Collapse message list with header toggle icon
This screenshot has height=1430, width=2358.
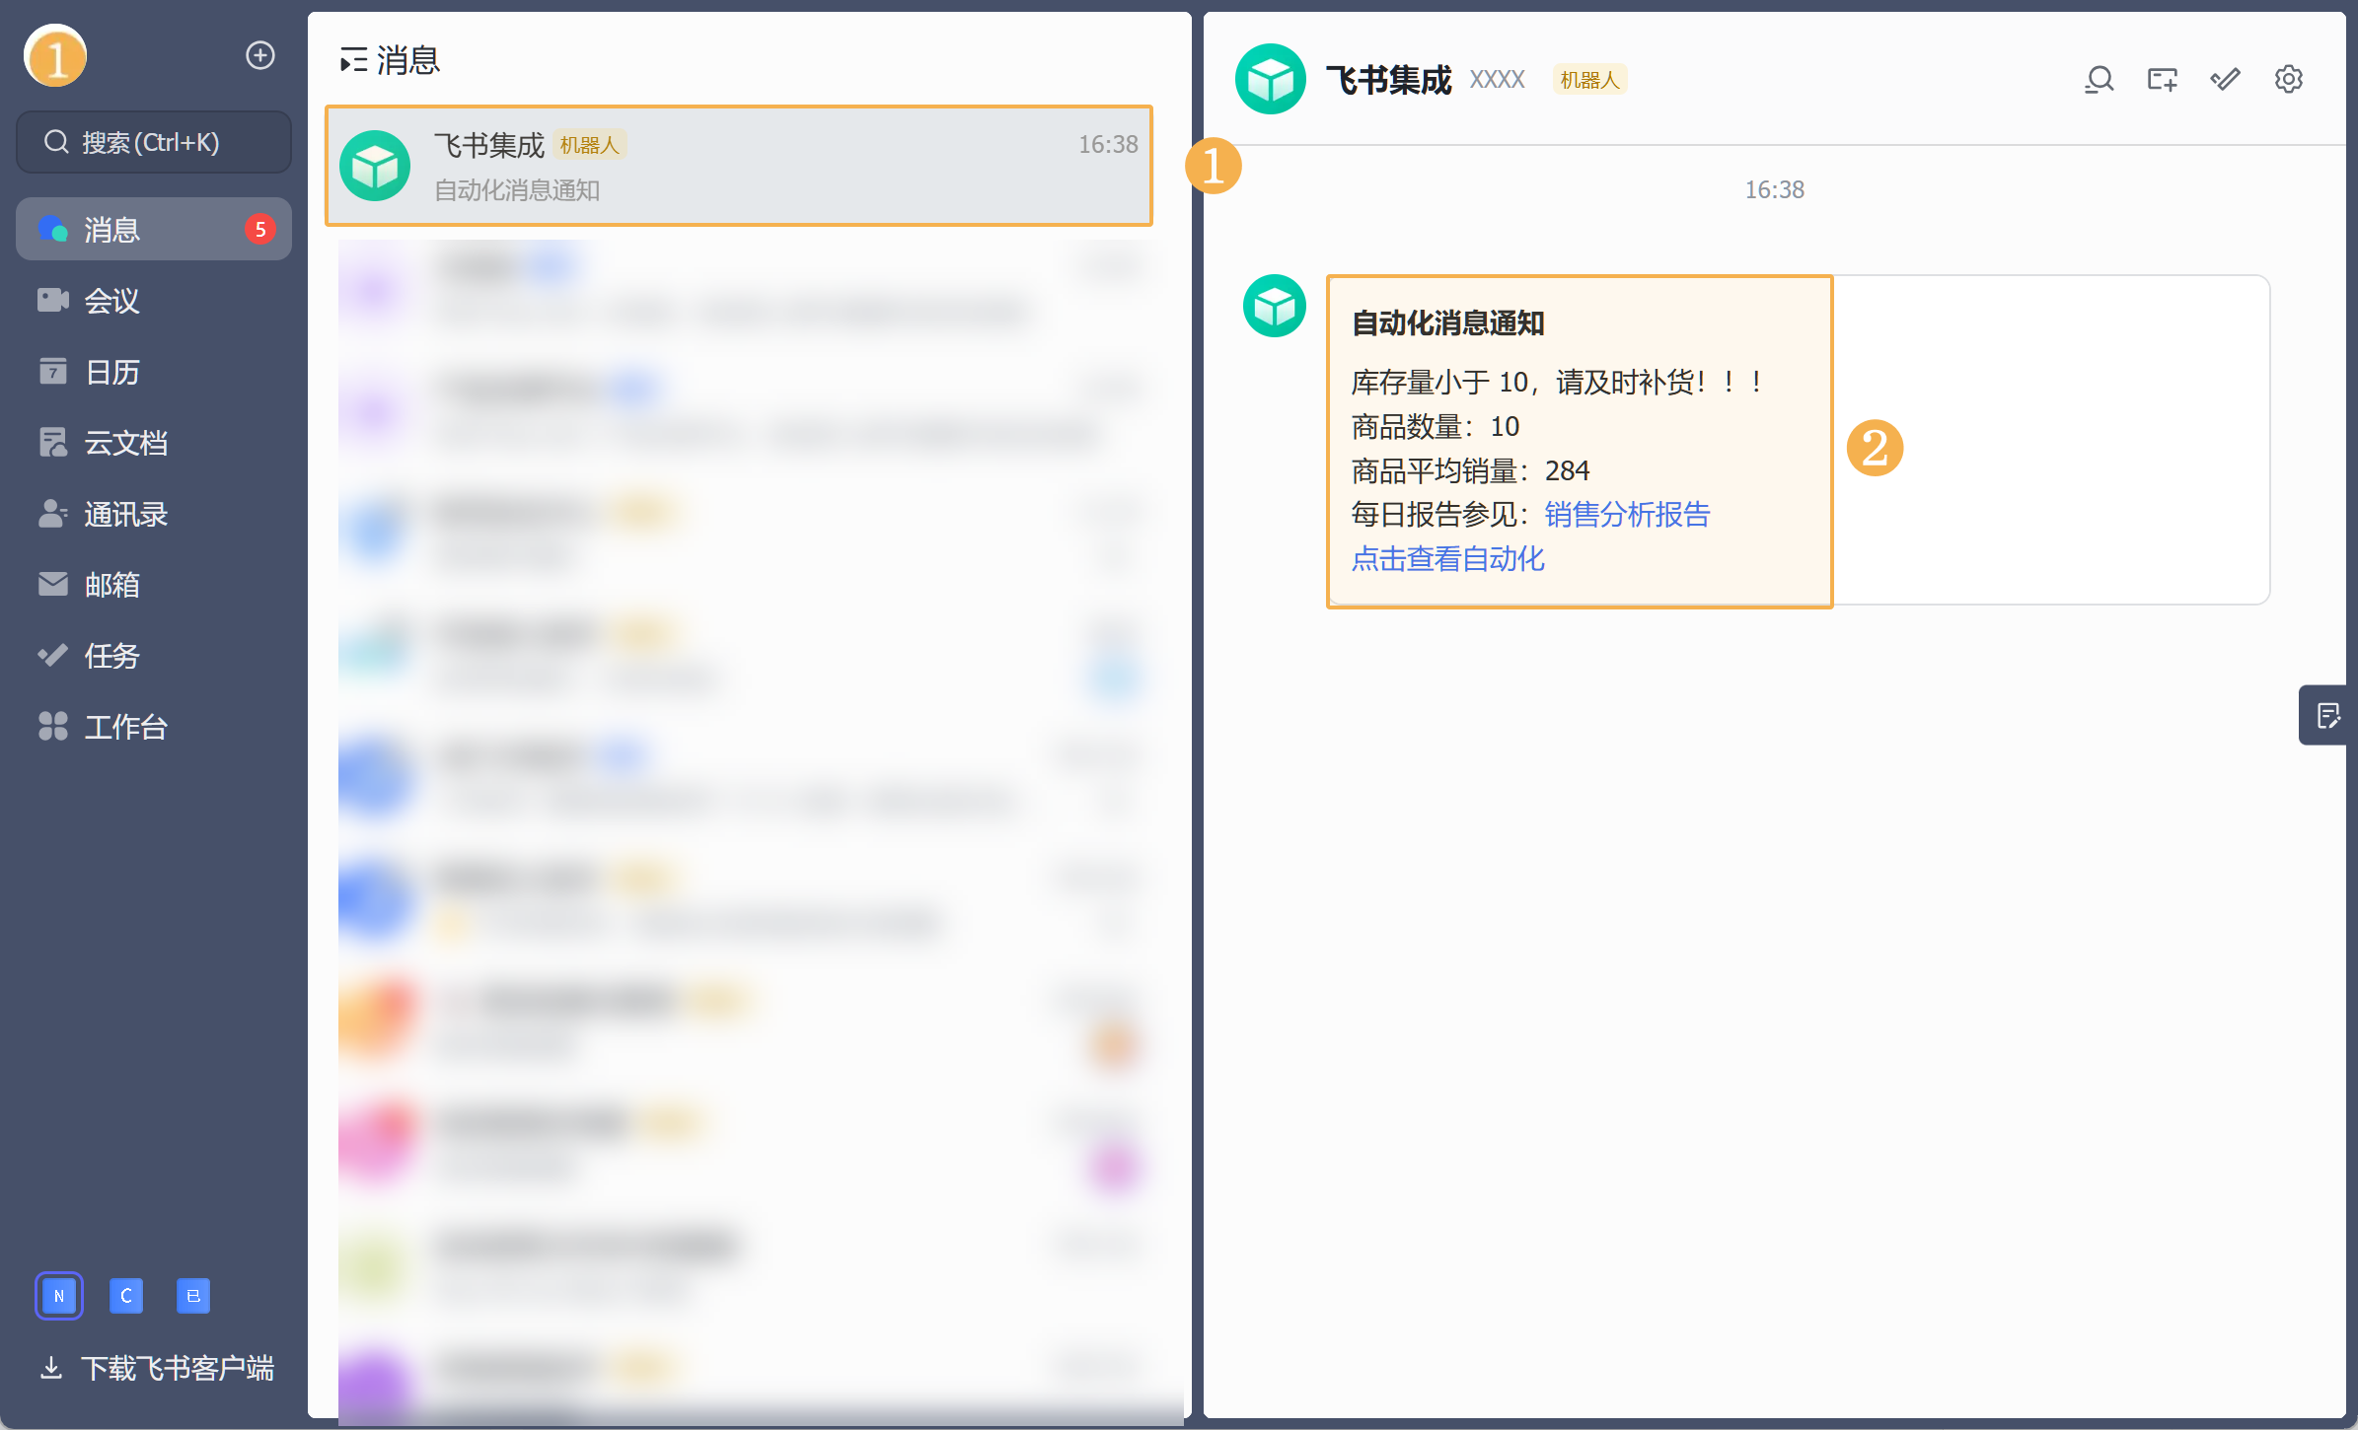coord(353,61)
